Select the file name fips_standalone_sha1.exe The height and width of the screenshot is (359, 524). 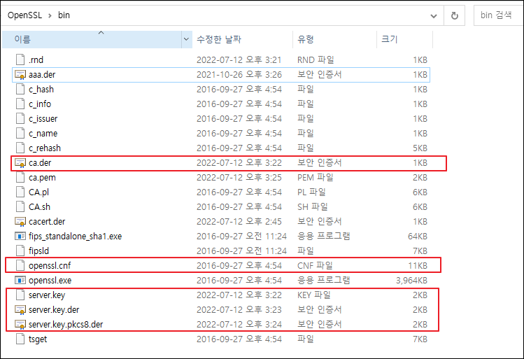[75, 237]
